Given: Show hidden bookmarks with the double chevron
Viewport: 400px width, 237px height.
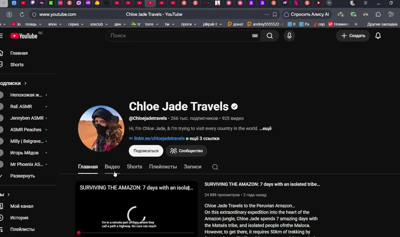Looking at the screenshot, I should click(356, 24).
